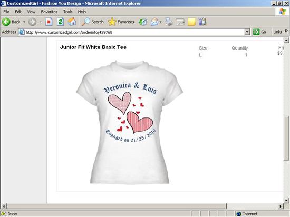Open the Tools menu
Image resolution: width=290 pixels, height=217 pixels.
click(67, 12)
